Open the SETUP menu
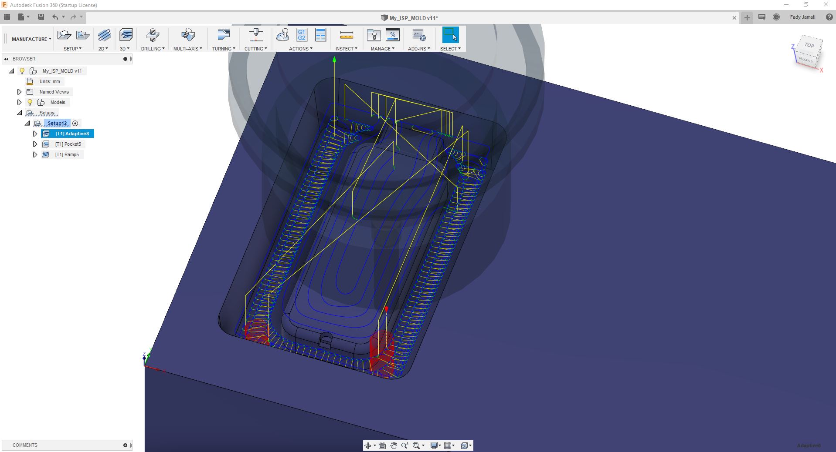The image size is (836, 452). click(72, 49)
